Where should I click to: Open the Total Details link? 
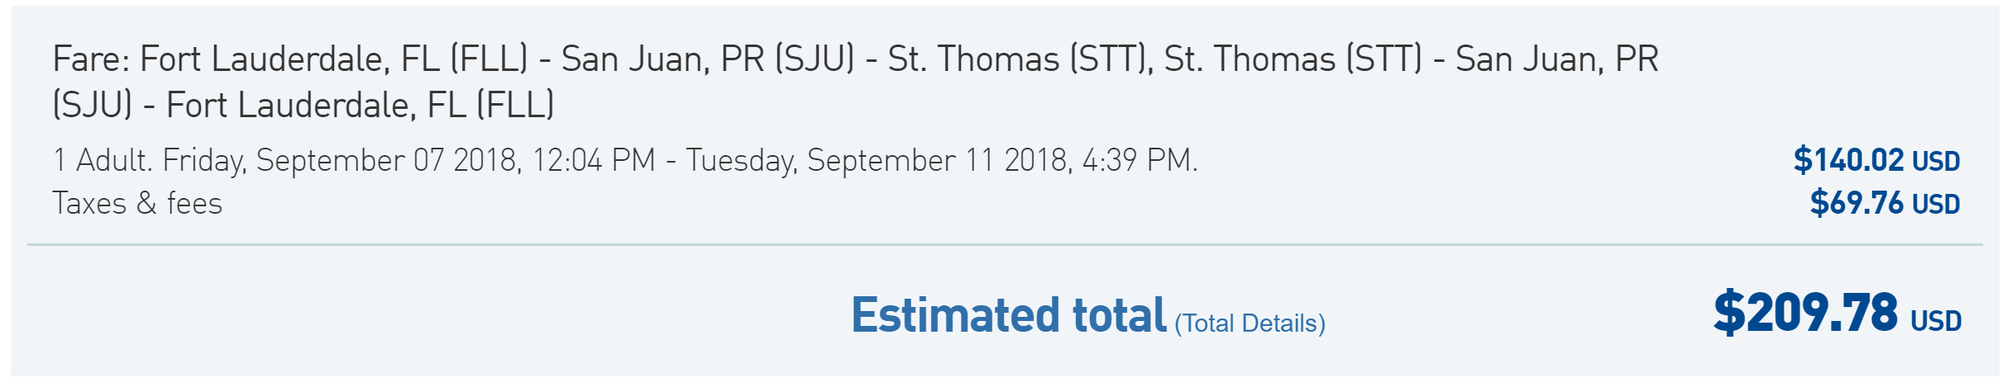tap(1250, 323)
